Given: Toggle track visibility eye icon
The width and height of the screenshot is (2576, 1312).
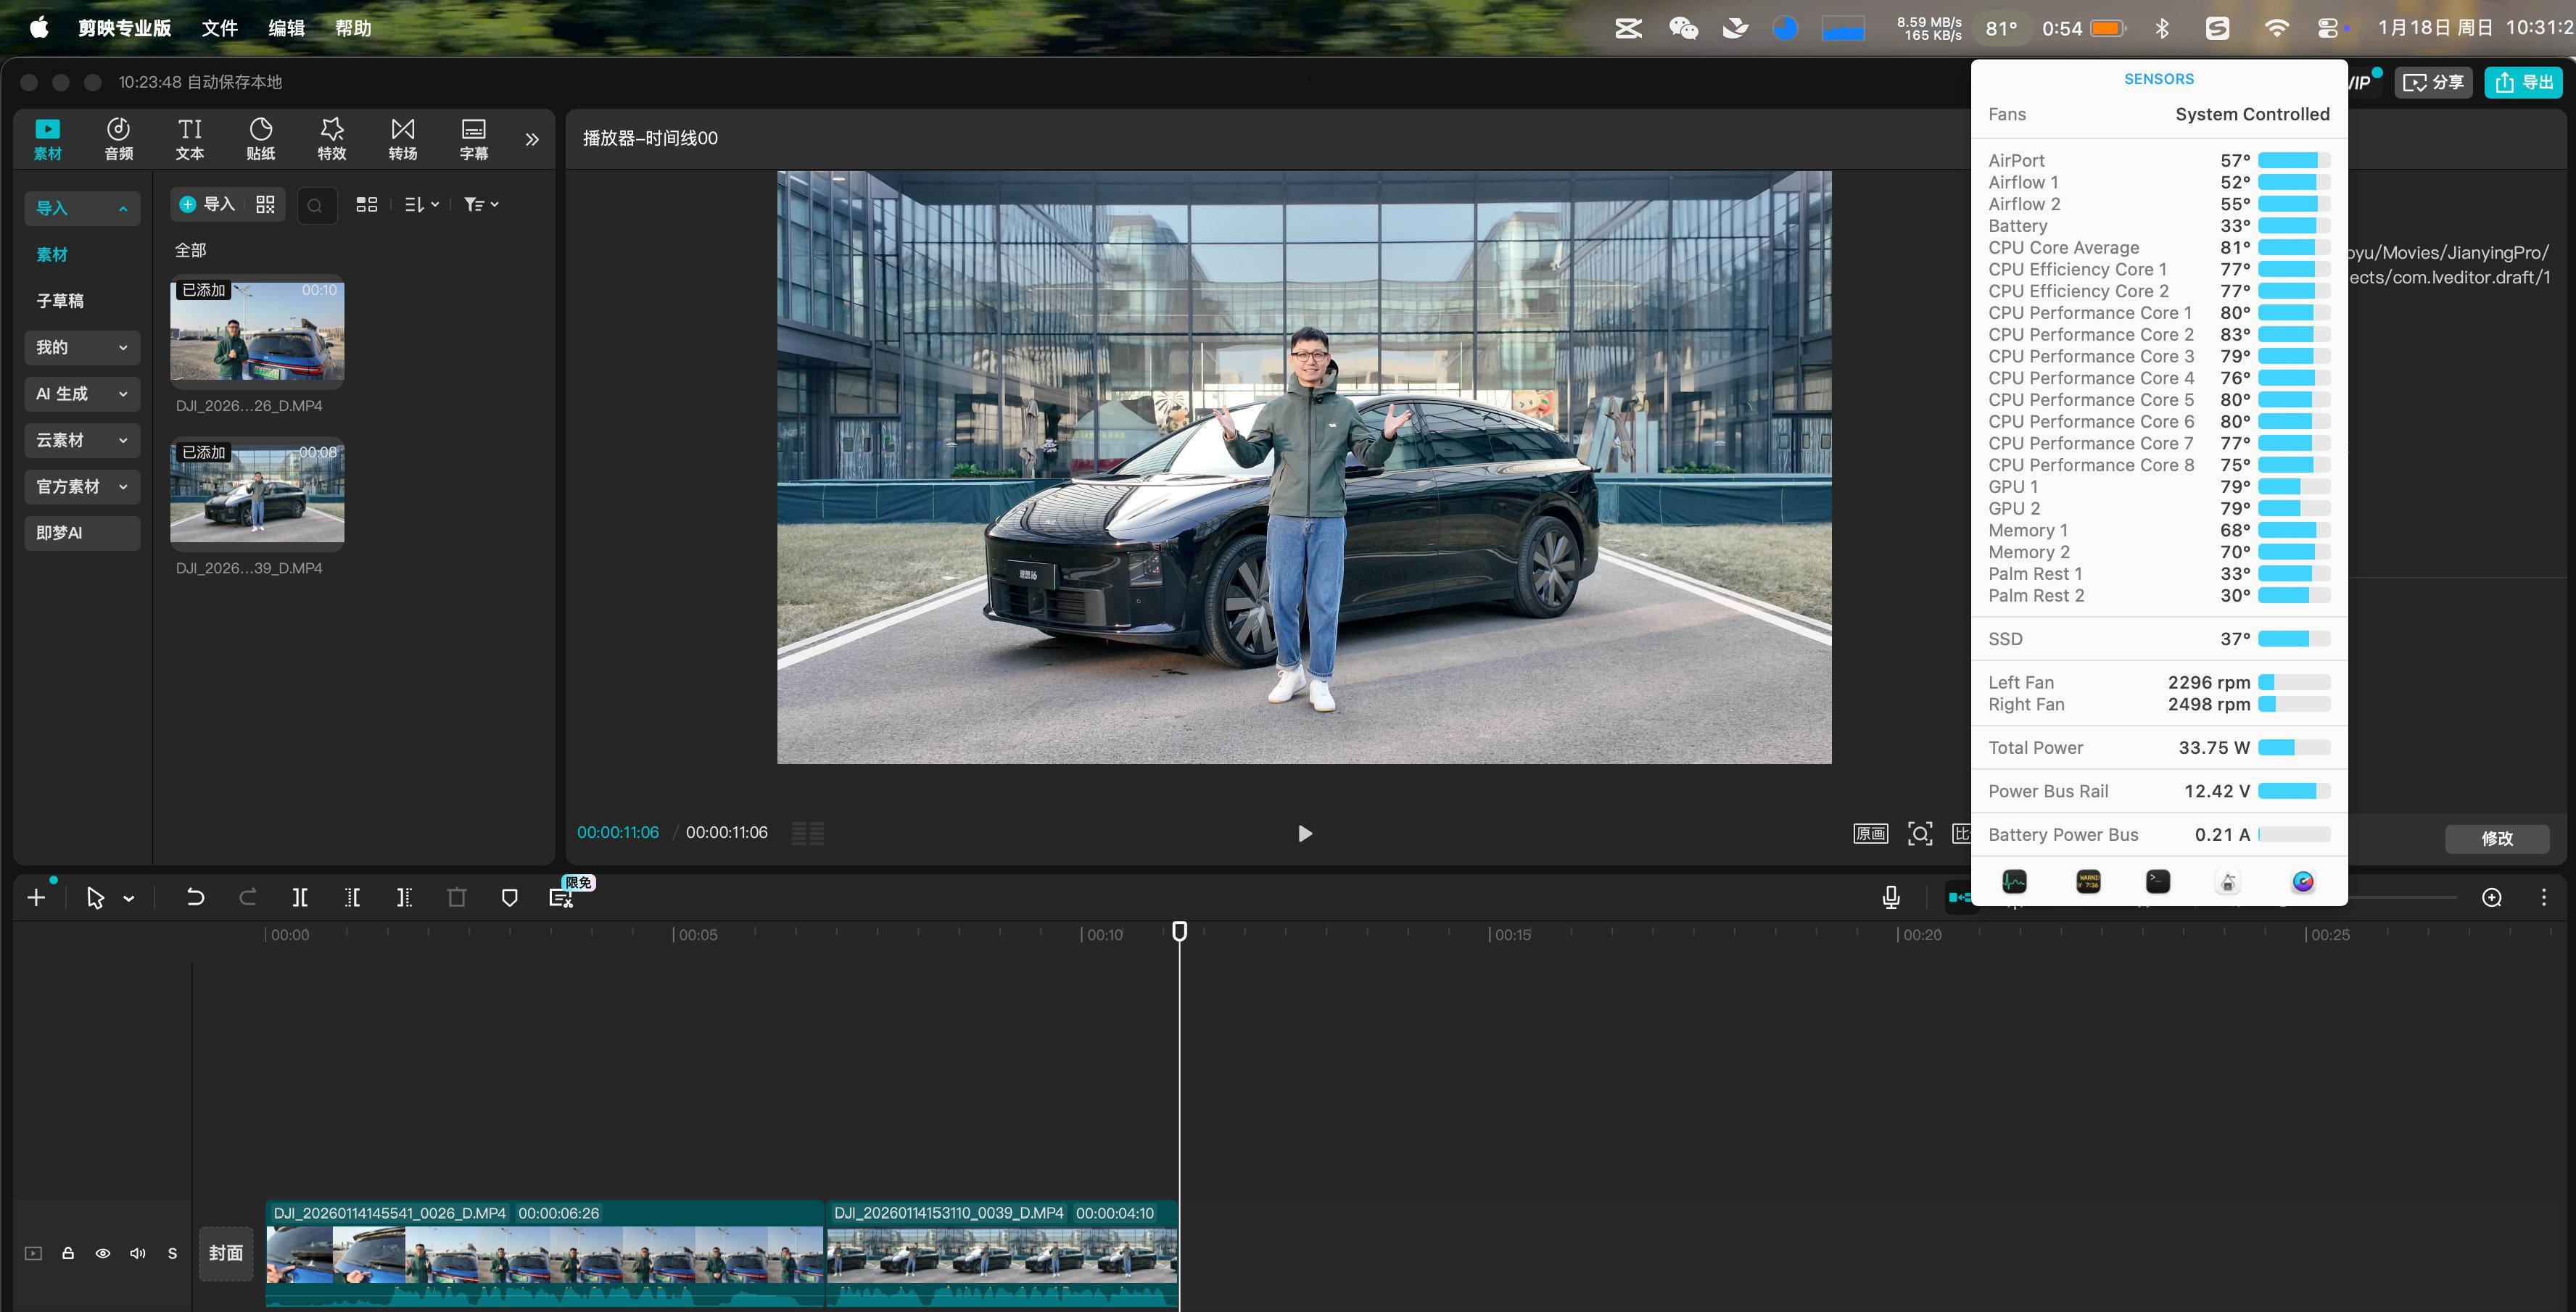Looking at the screenshot, I should [102, 1253].
